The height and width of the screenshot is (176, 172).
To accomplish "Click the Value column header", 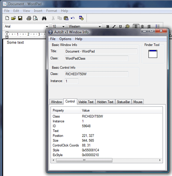I will coord(121,110).
